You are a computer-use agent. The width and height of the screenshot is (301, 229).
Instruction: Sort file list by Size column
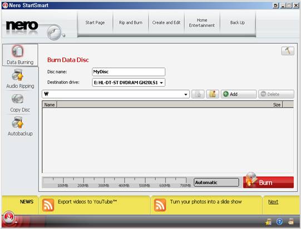[277, 104]
